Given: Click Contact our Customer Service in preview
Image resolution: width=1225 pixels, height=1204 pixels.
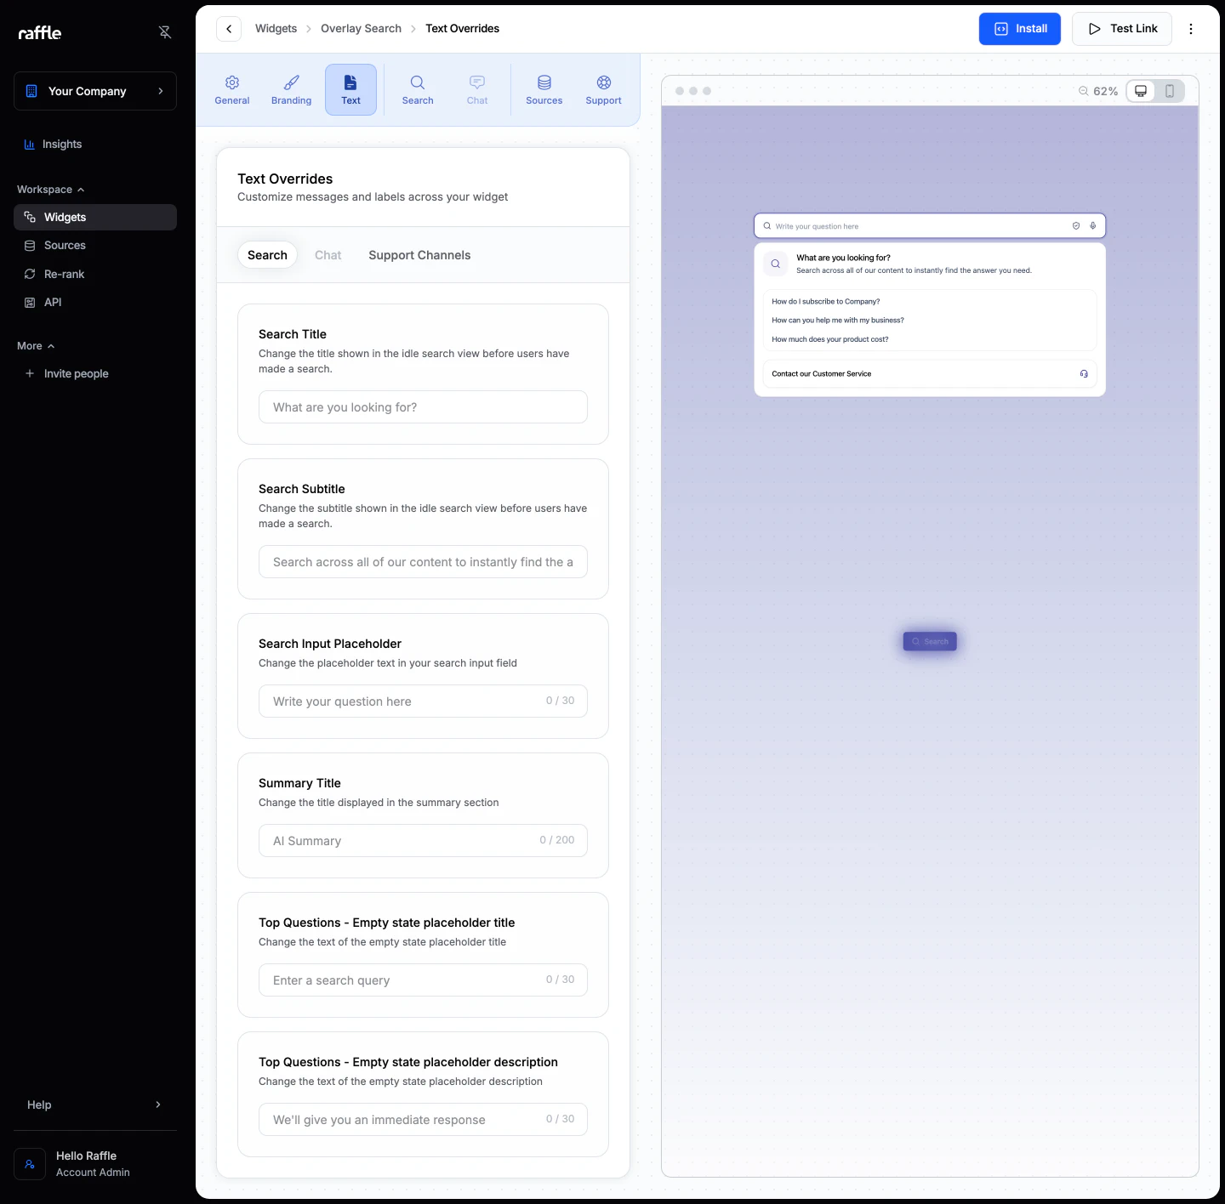Looking at the screenshot, I should click(930, 374).
